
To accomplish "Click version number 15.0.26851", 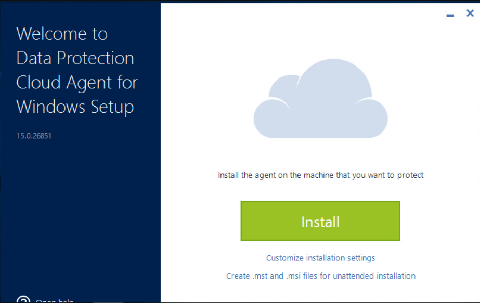I will click(x=34, y=136).
